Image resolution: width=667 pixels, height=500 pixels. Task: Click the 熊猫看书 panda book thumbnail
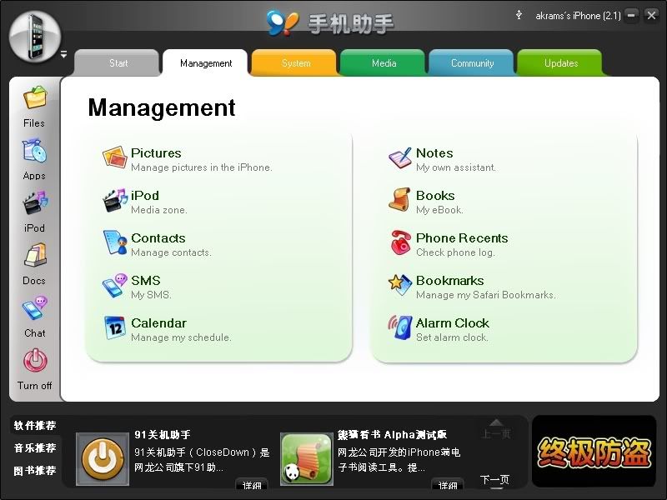(x=307, y=459)
